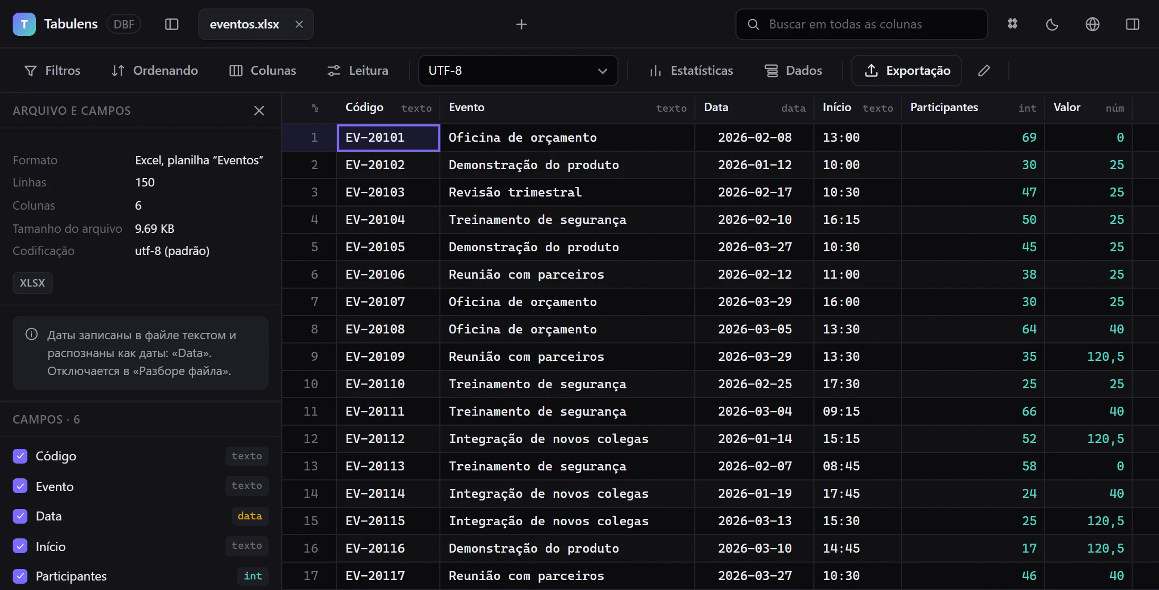The image size is (1159, 590).
Task: Click the info icon in the notice
Action: (x=32, y=335)
